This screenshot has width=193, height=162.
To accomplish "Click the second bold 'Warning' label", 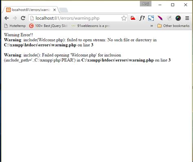I will click(x=13, y=55).
